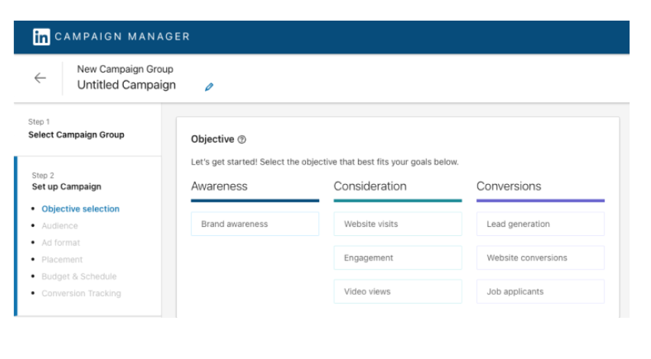The image size is (651, 359).
Task: Go back using the left arrow
Action: tap(40, 78)
